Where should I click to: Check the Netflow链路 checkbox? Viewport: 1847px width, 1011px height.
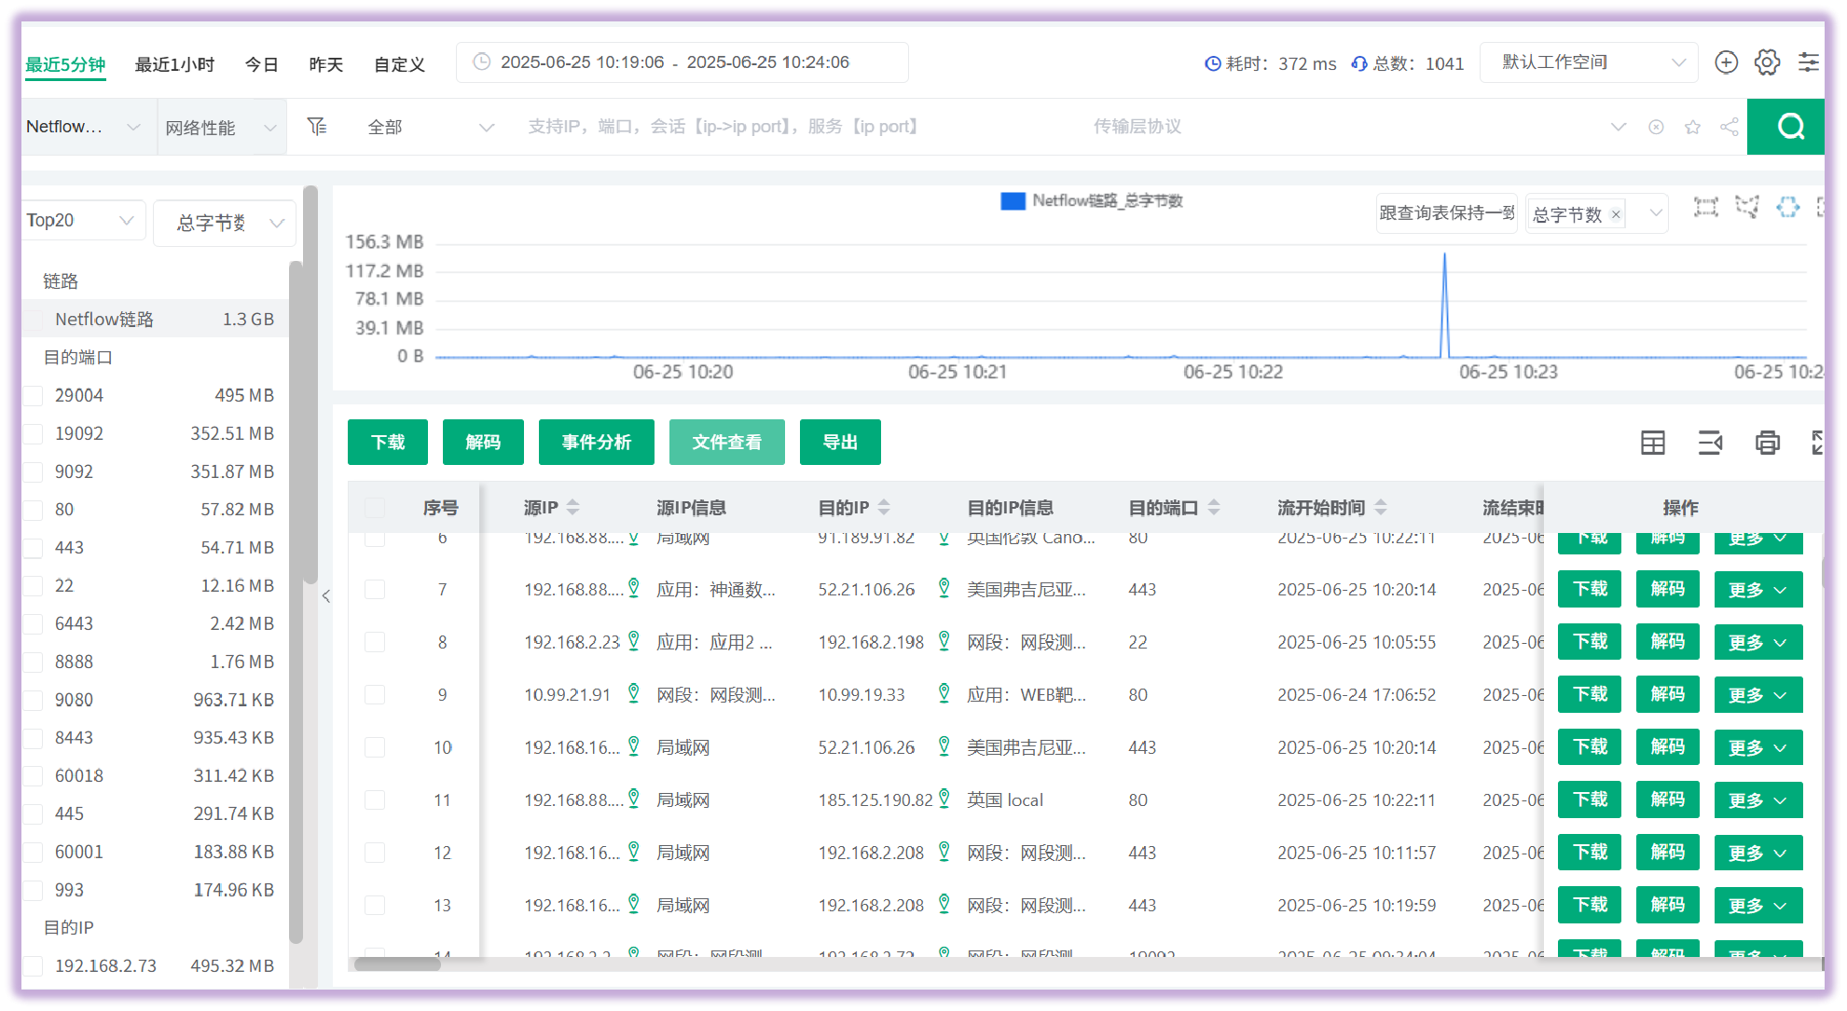tap(34, 319)
